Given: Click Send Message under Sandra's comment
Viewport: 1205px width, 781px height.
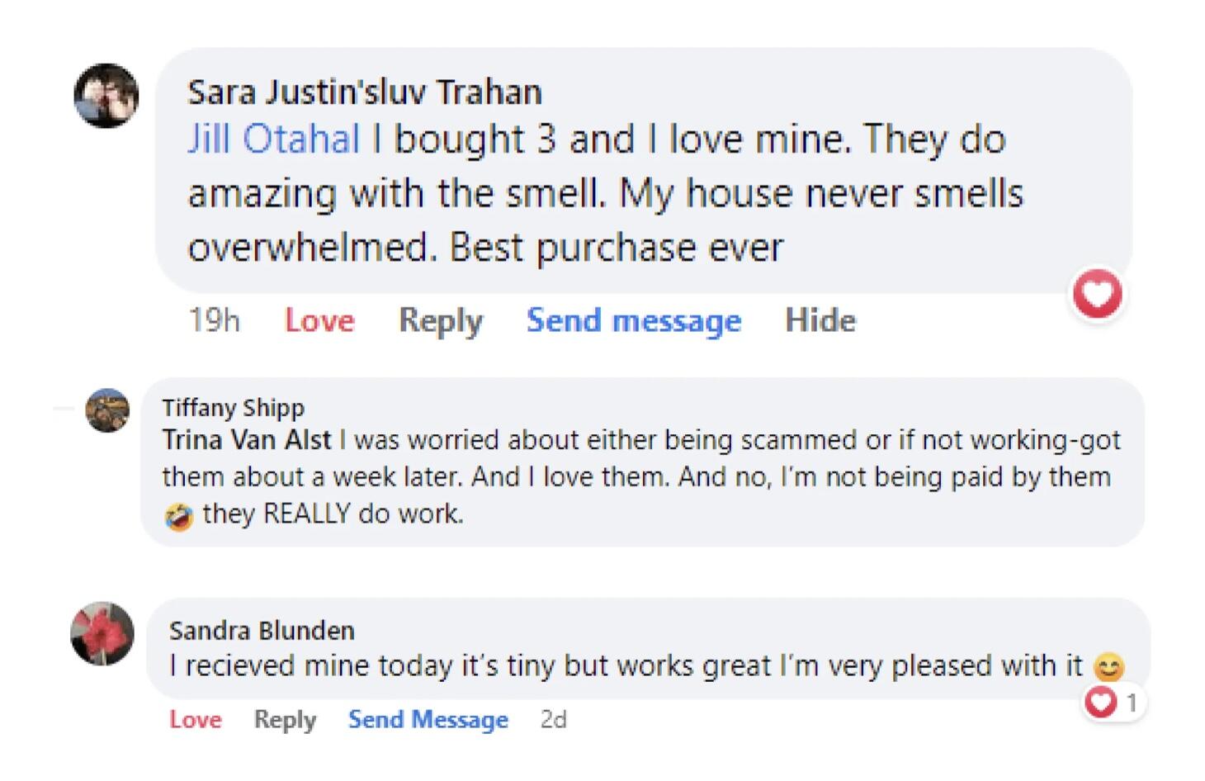Looking at the screenshot, I should 428,720.
